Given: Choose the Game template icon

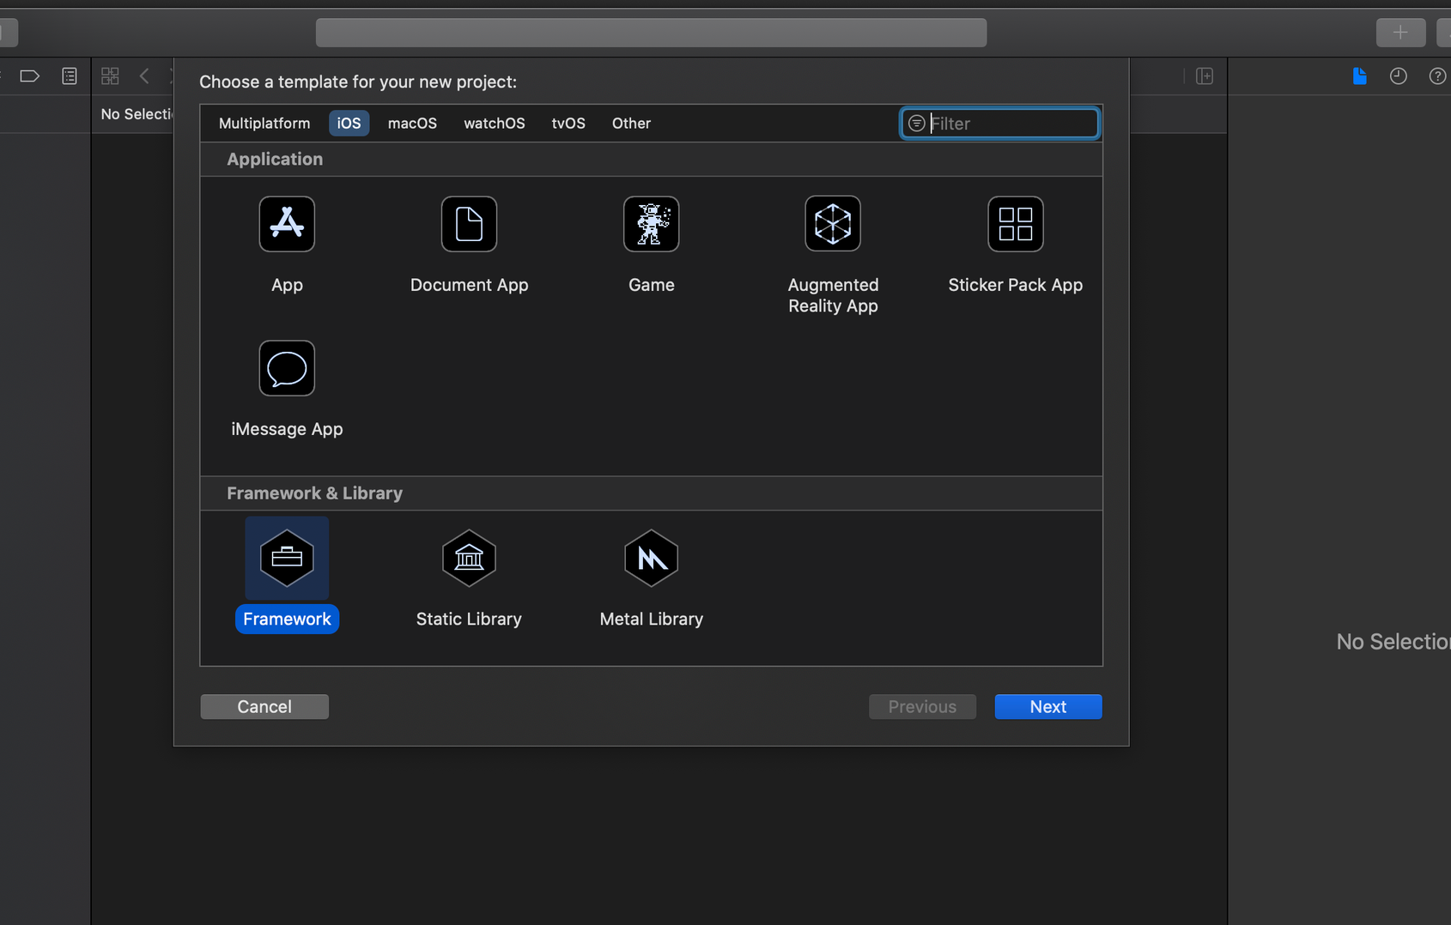Looking at the screenshot, I should pyautogui.click(x=651, y=224).
